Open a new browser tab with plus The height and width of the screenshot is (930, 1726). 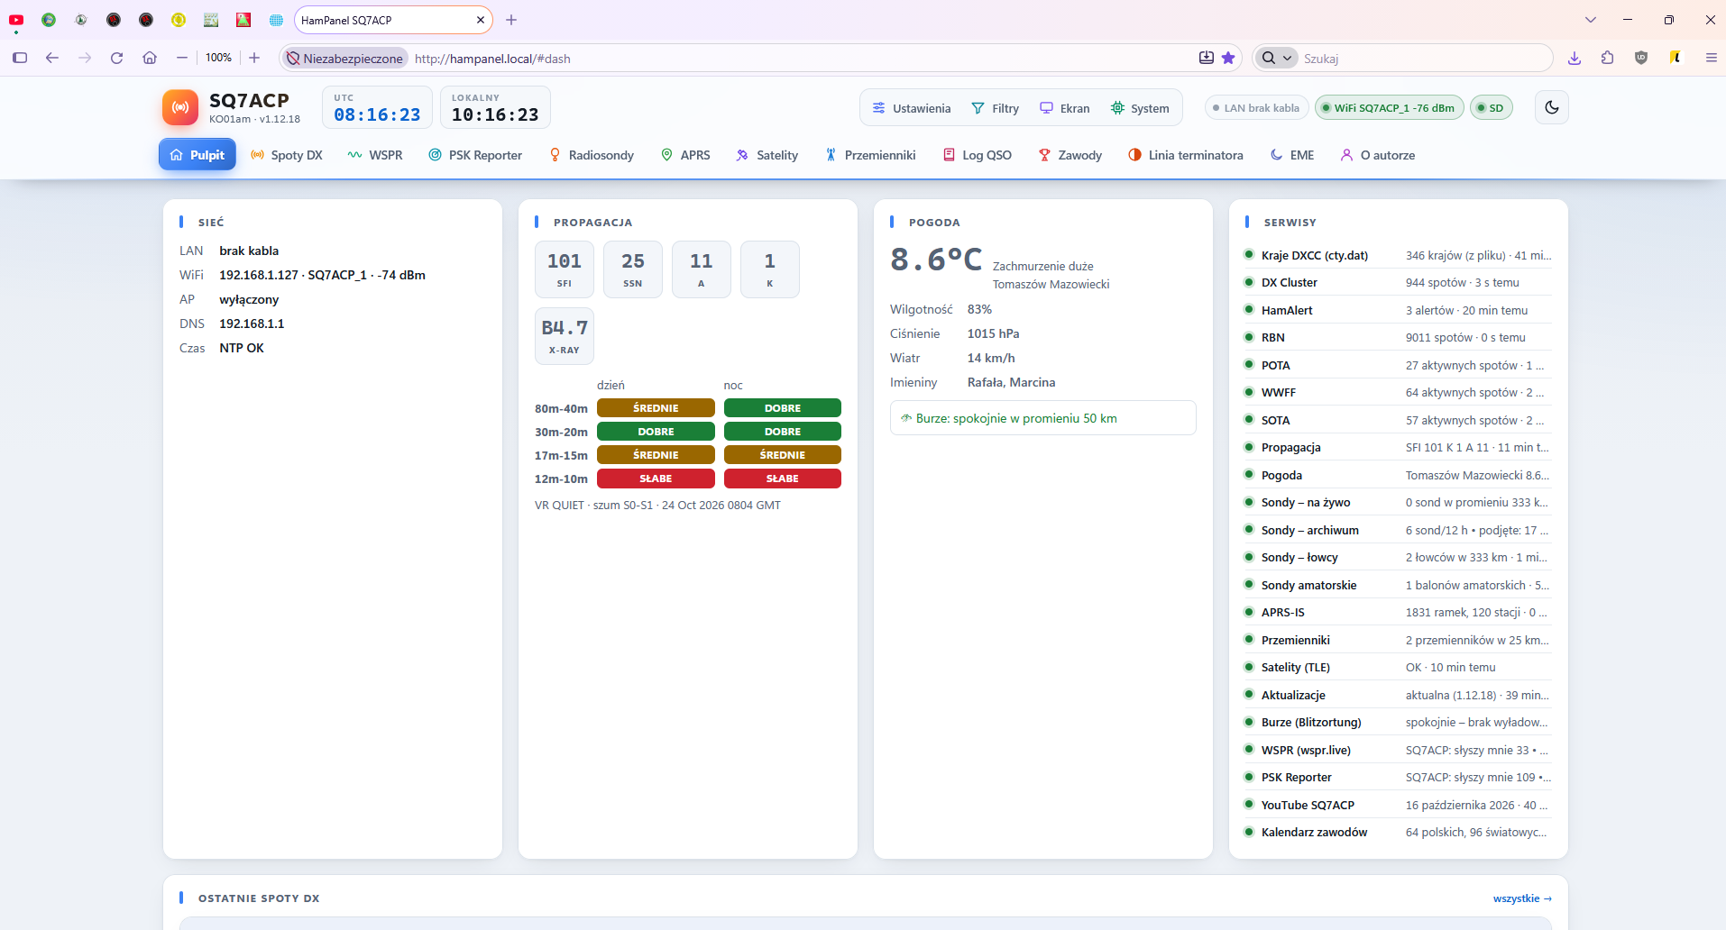[511, 20]
